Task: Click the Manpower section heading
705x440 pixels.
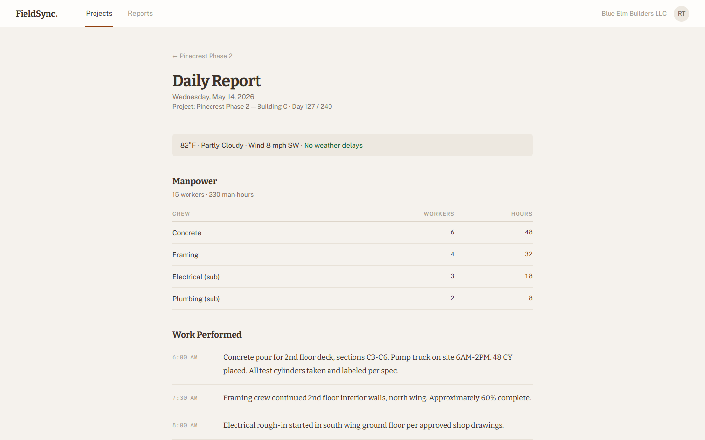Action: click(x=194, y=181)
